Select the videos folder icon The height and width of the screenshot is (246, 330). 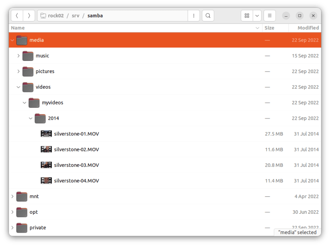(x=28, y=87)
